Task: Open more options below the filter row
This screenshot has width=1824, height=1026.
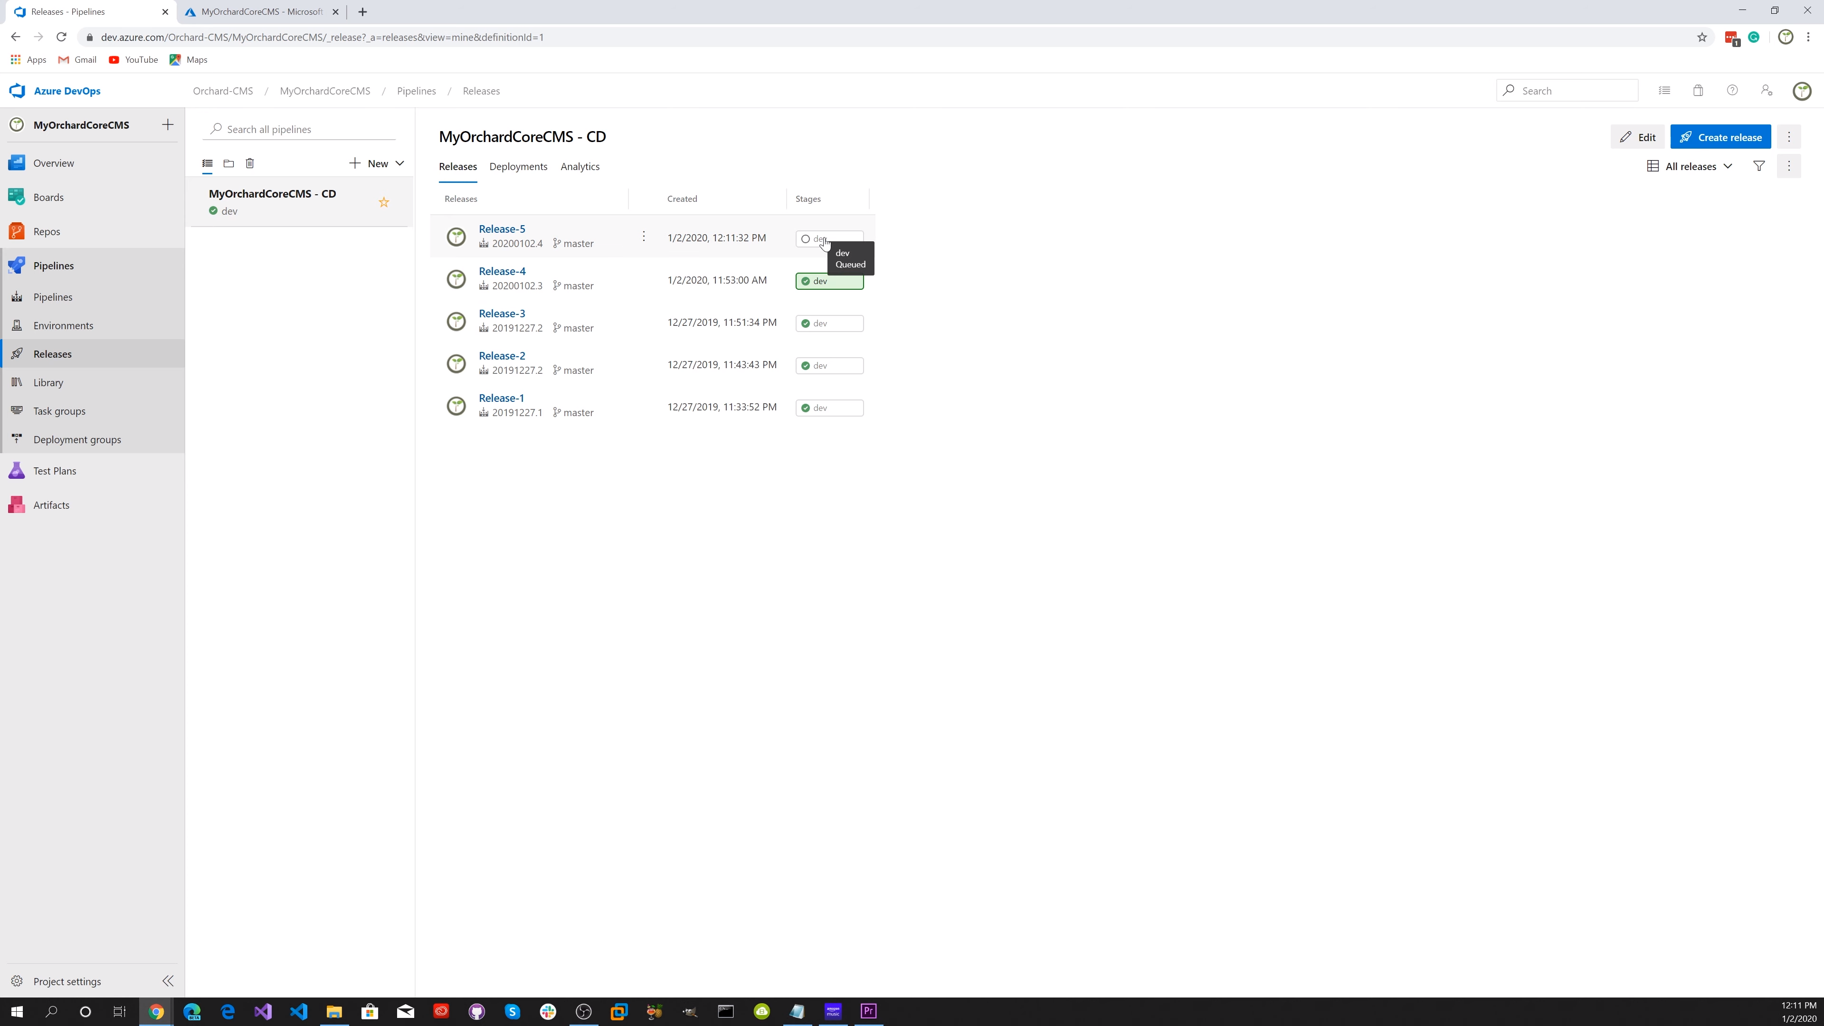Action: (1788, 166)
